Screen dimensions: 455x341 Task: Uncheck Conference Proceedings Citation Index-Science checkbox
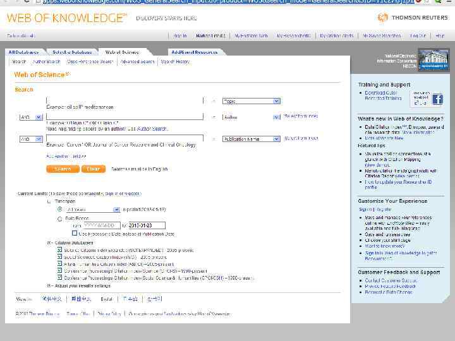tap(59, 270)
